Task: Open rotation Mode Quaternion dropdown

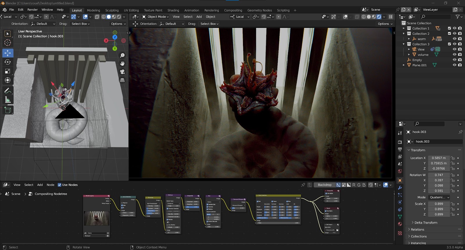Action: pyautogui.click(x=439, y=197)
